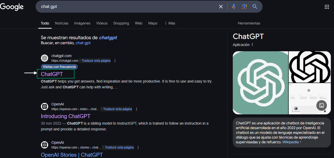Open options menu for OpenAI Stories result

138,147
